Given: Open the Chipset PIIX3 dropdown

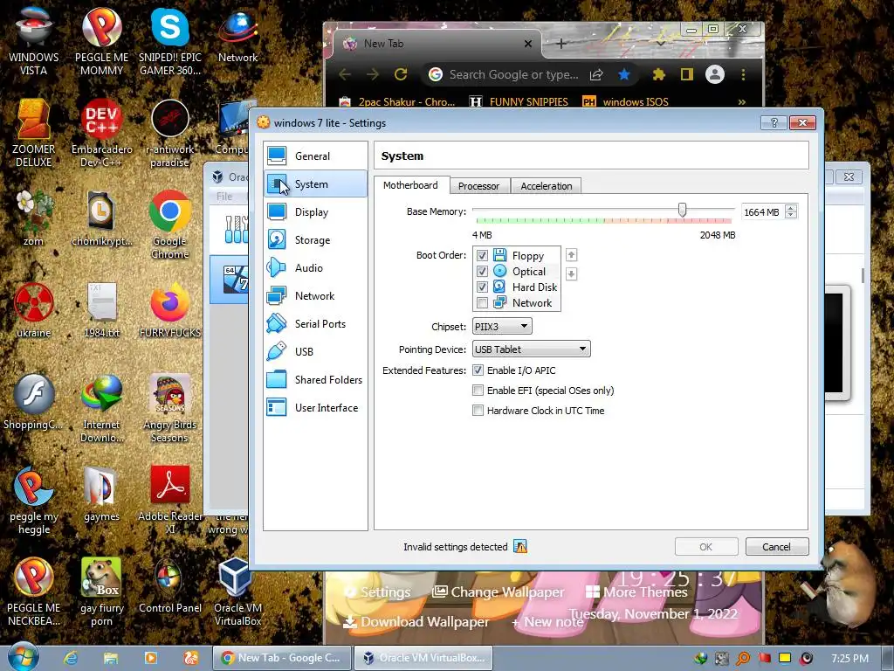Looking at the screenshot, I should [502, 327].
